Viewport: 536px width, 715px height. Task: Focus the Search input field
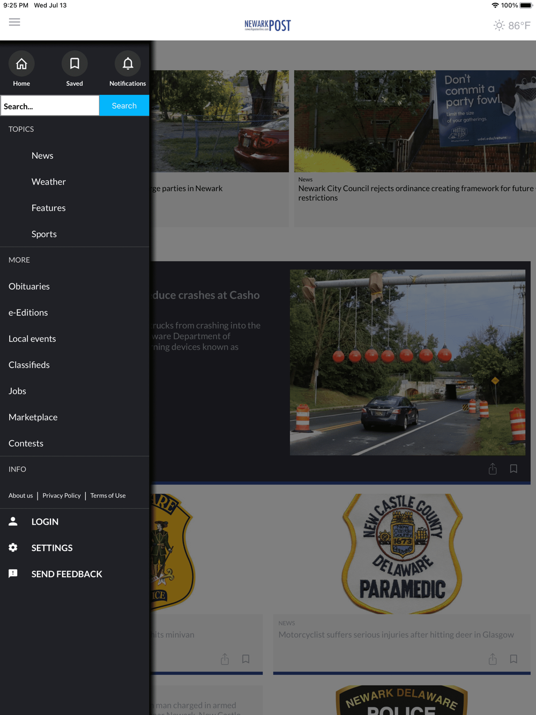(50, 106)
